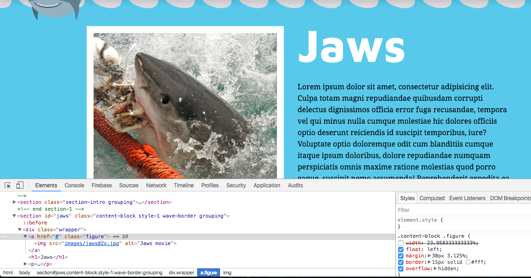The image size is (531, 278).
Task: Expand the margin shorthand triangle
Action: click(x=429, y=256)
